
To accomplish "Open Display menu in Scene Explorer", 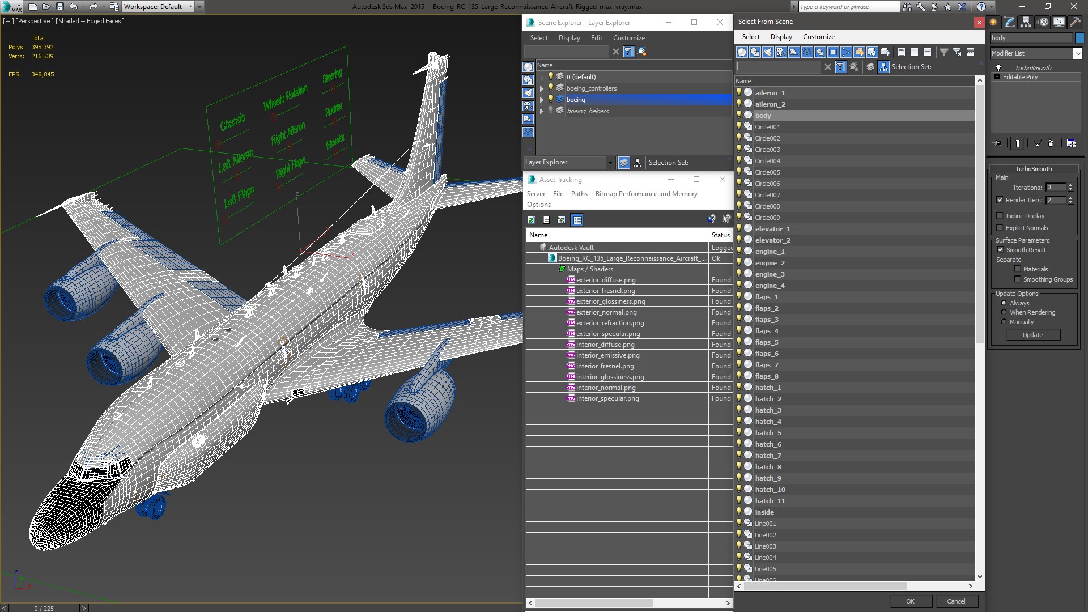I will pyautogui.click(x=569, y=38).
